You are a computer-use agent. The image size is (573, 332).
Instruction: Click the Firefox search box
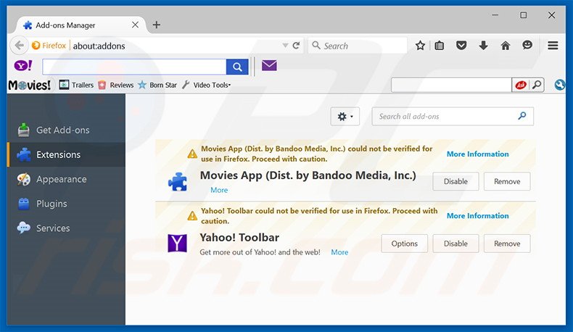pos(358,46)
